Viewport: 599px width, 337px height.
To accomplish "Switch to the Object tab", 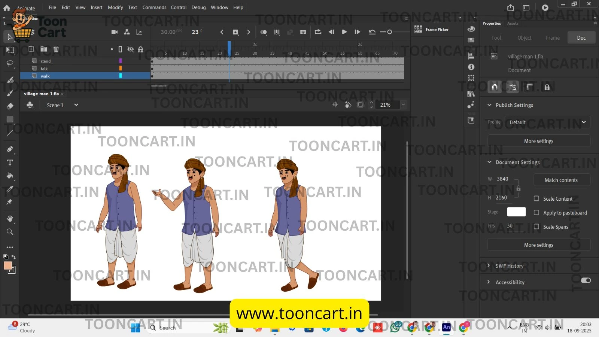I will (x=524, y=38).
